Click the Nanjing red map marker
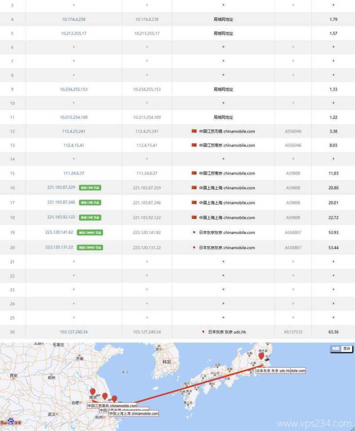Image resolution: width=355 pixels, height=431 pixels. point(92,392)
